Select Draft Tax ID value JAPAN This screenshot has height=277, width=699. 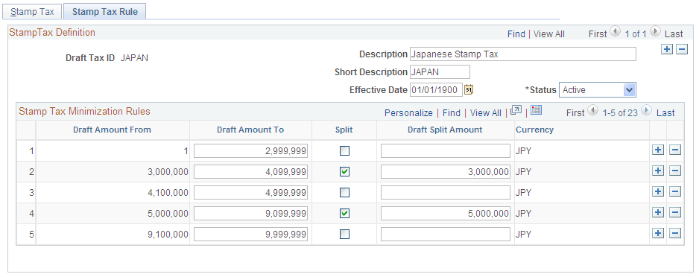135,58
